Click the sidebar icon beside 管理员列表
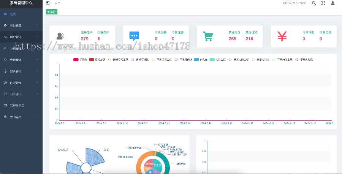The width and height of the screenshot is (342, 174). 5,106
